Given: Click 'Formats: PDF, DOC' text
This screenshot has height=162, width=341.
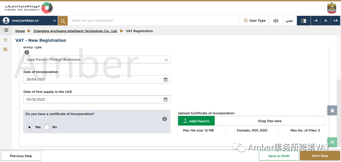Looking at the screenshot, I should point(252,131).
